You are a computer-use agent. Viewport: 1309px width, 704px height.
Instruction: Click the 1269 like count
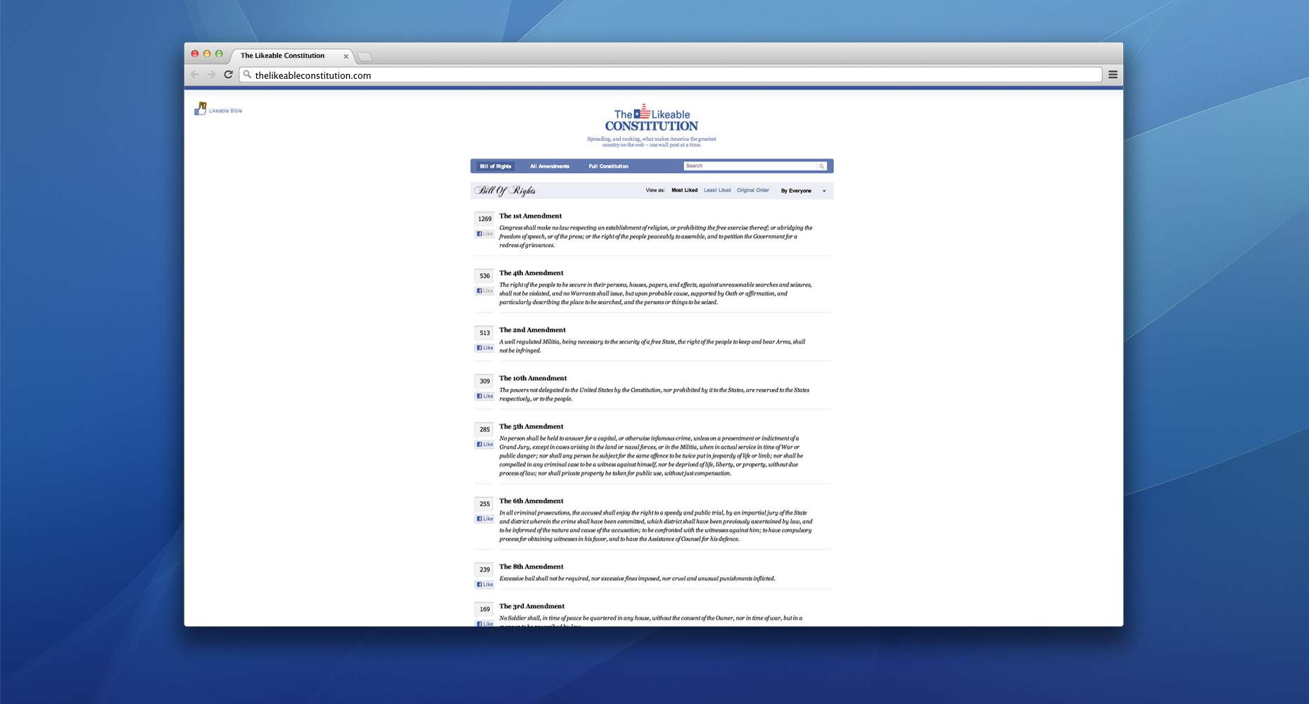[x=485, y=219]
